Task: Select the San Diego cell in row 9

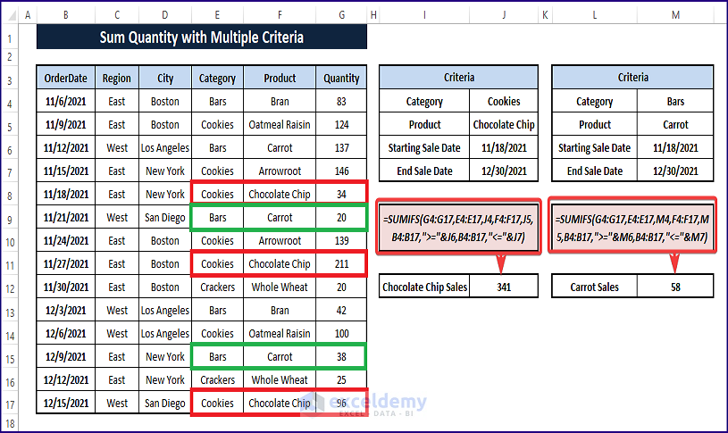Action: pos(165,217)
